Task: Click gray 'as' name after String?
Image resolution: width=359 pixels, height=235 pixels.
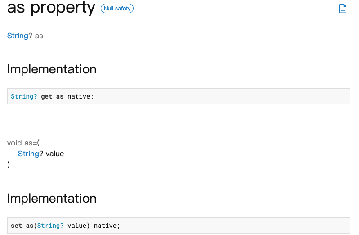Action: [39, 36]
